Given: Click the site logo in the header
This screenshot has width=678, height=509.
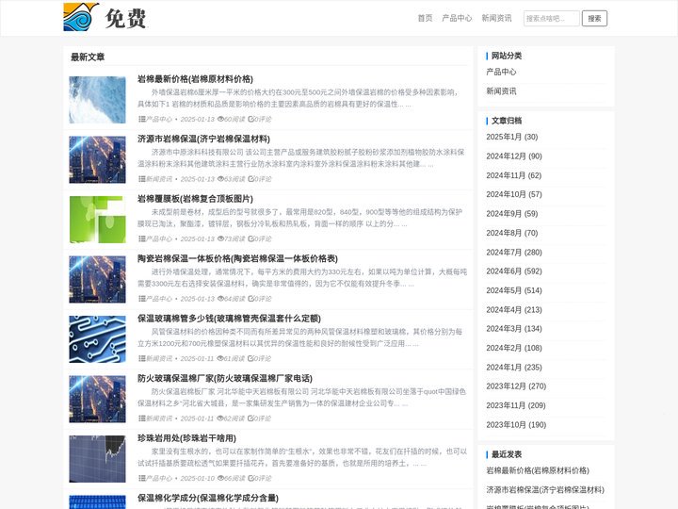Looking at the screenshot, I should pos(105,17).
